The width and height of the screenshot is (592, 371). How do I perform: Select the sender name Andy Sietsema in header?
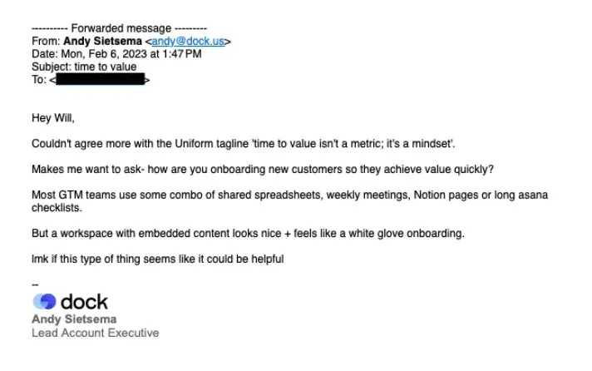click(102, 42)
